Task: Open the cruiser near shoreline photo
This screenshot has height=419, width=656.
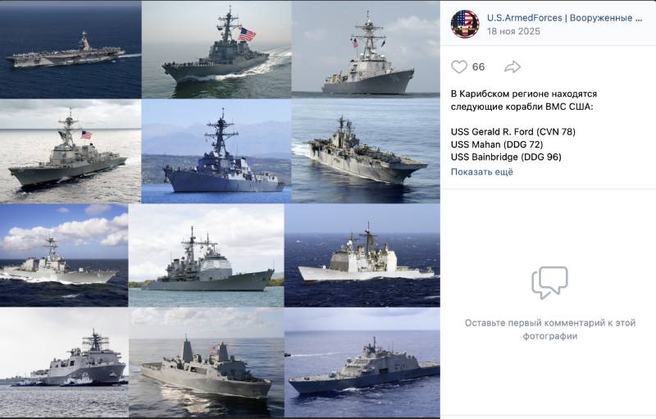Action: pyautogui.click(x=207, y=256)
